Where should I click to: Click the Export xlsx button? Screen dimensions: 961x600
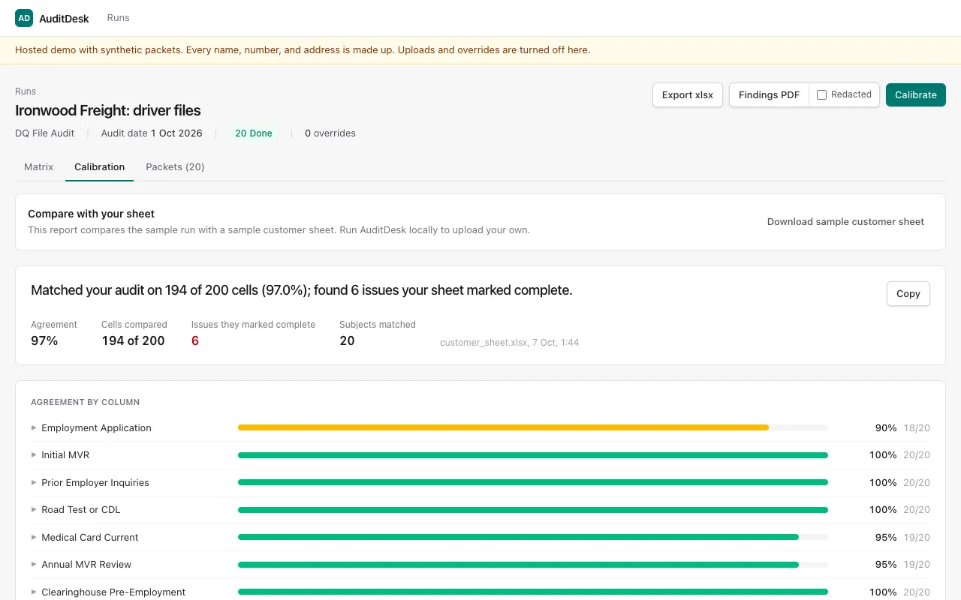688,95
